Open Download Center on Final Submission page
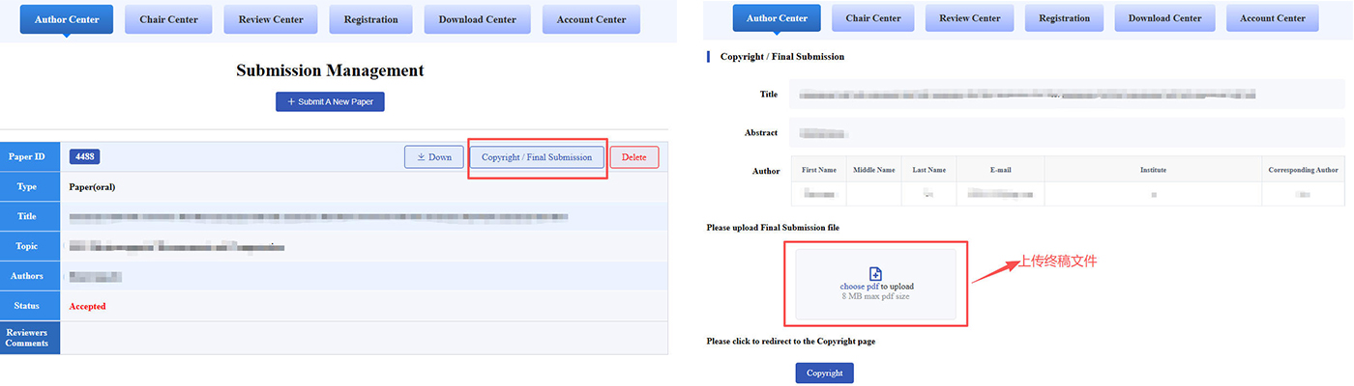Image resolution: width=1354 pixels, height=386 pixels. (x=1163, y=18)
